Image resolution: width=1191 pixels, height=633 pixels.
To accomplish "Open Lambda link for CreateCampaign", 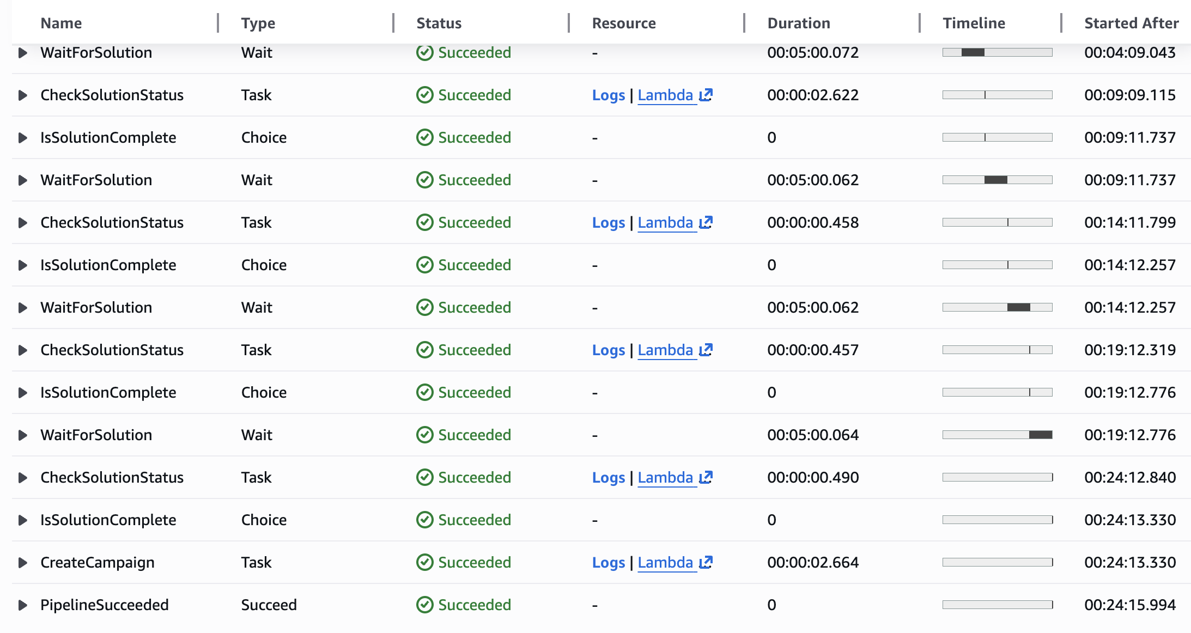I will coord(665,562).
